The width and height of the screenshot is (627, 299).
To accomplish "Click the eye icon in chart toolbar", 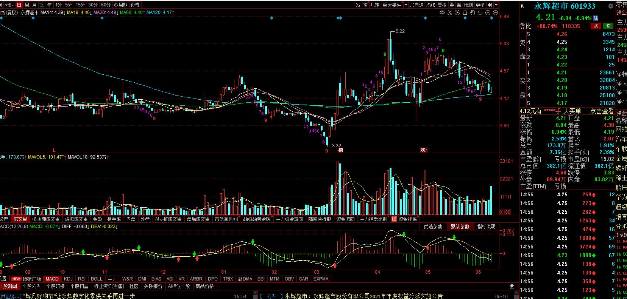I will (442, 12).
